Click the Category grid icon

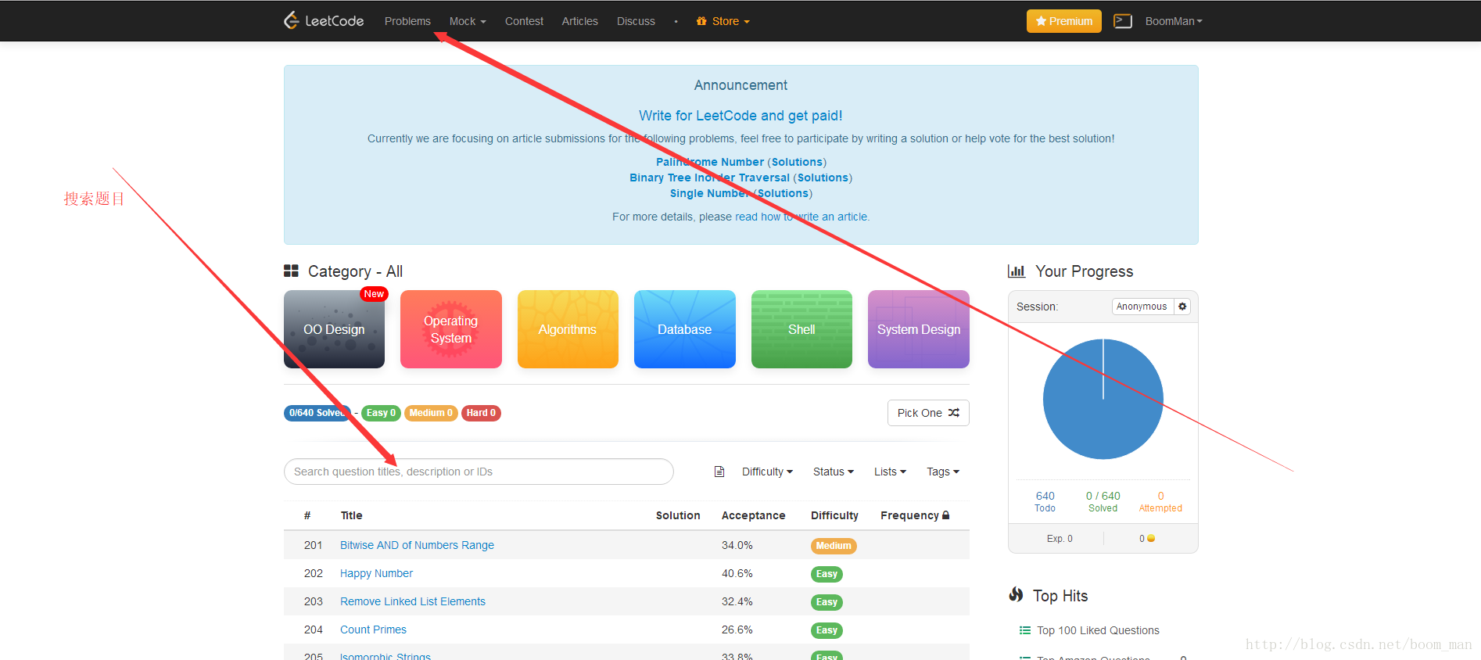[x=291, y=271]
